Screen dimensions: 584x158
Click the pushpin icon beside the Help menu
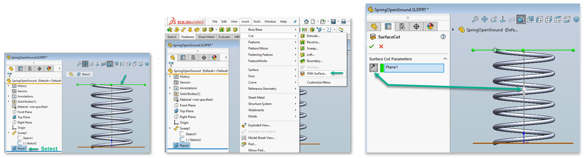(x=295, y=21)
